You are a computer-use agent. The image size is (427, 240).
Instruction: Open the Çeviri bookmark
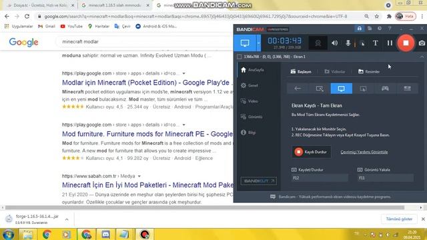point(123,27)
